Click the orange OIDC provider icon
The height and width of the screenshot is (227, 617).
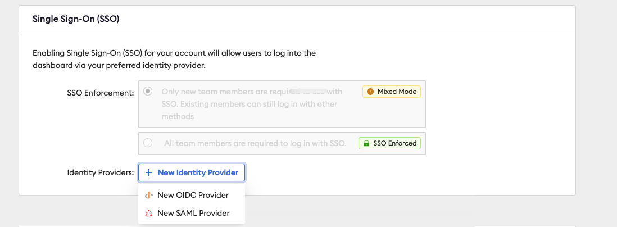click(x=148, y=196)
